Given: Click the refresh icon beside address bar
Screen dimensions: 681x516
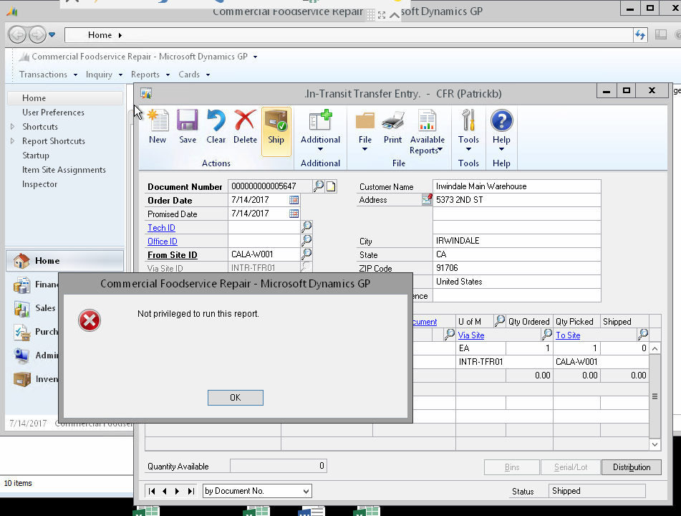Looking at the screenshot, I should [640, 35].
